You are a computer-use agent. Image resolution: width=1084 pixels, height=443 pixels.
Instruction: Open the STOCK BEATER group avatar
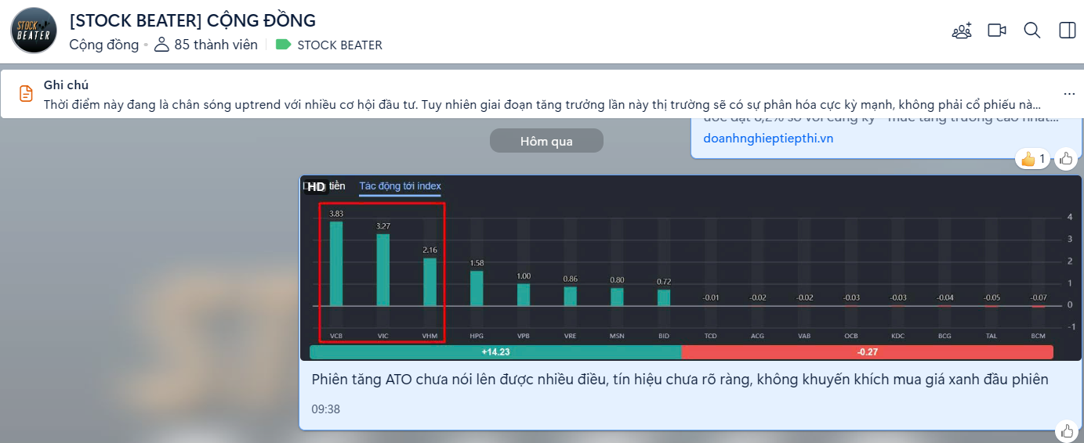click(x=33, y=31)
